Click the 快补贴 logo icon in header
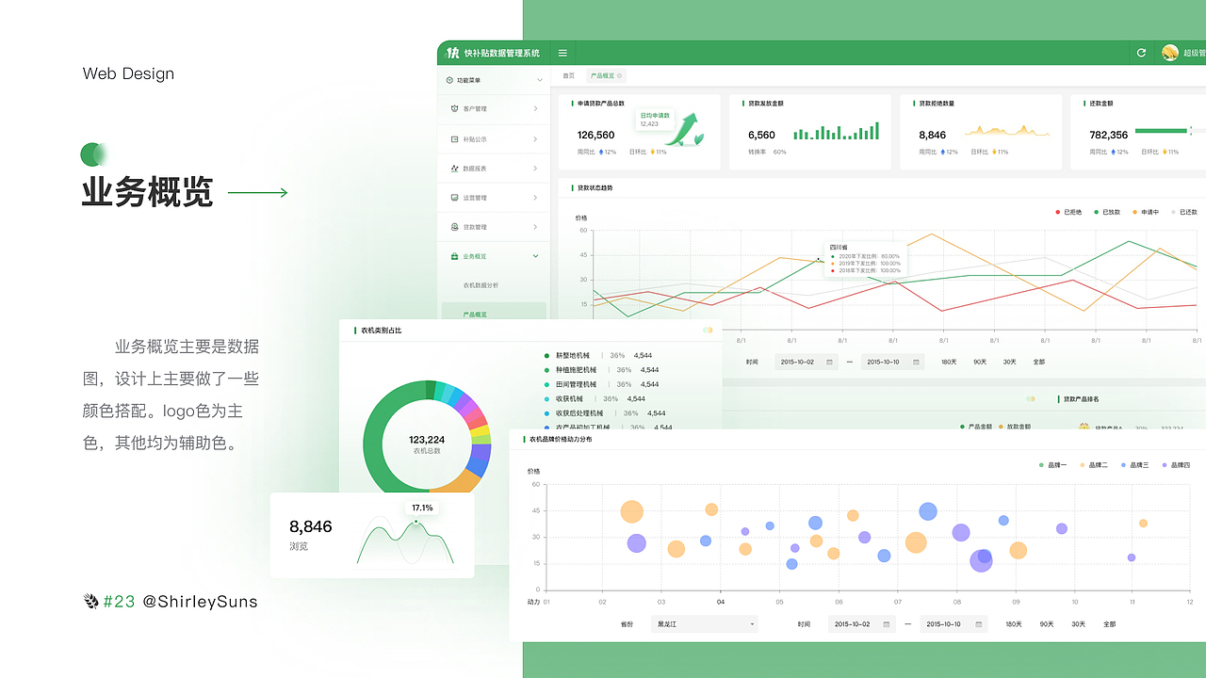1206x678 pixels. (x=453, y=53)
